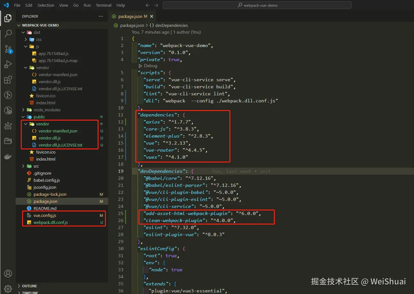Image resolution: width=414 pixels, height=294 pixels.
Task: Click the VS Code logo in title bar
Action: (6, 5)
